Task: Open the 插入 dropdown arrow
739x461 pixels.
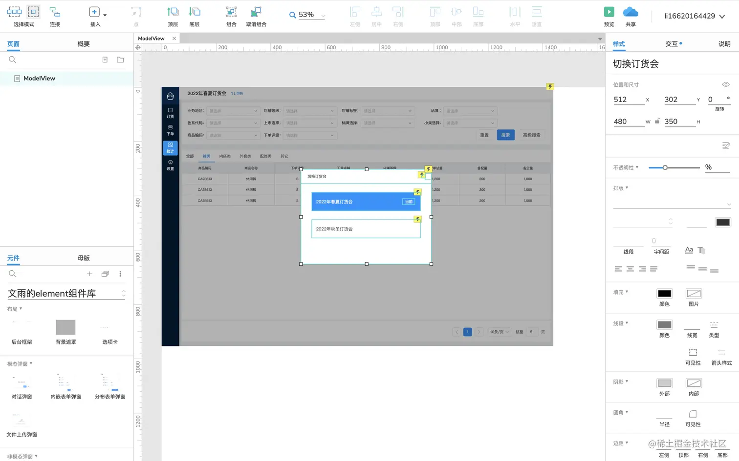Action: point(105,15)
